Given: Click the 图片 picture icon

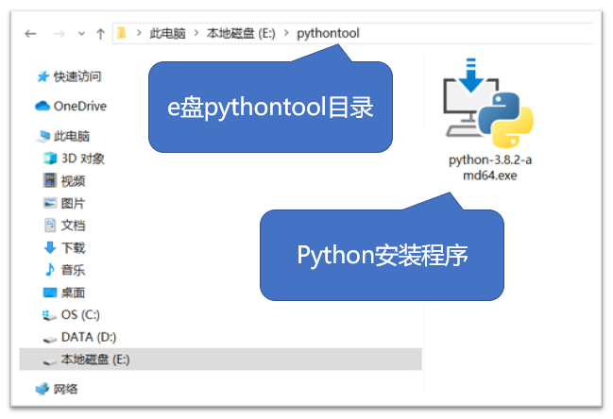Looking at the screenshot, I should coord(50,203).
